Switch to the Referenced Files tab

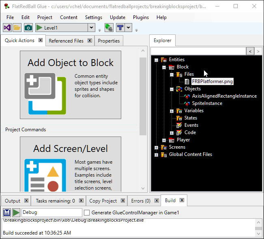[66, 41]
